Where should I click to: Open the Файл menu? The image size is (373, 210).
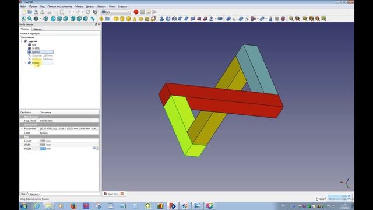[23, 6]
